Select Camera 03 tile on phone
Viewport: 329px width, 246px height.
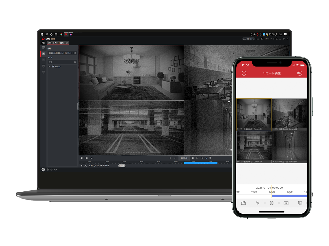pos(254,147)
